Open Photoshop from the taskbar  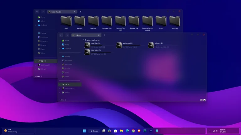tap(145, 131)
